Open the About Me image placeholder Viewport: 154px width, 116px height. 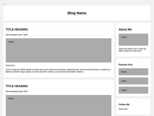pyautogui.click(x=133, y=40)
